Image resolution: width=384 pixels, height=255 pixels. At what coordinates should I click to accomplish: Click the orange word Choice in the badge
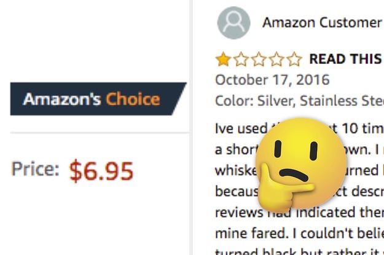133,99
